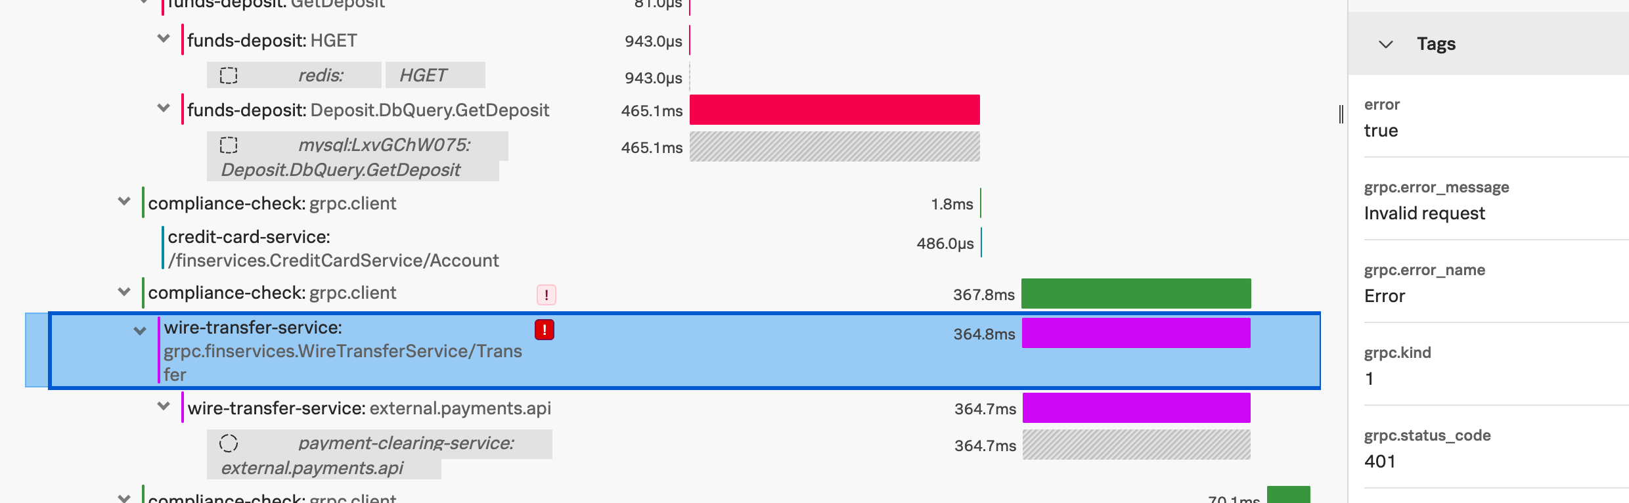Click the red error icon on wire-transfer-service span
The width and height of the screenshot is (1629, 503).
[x=545, y=330]
